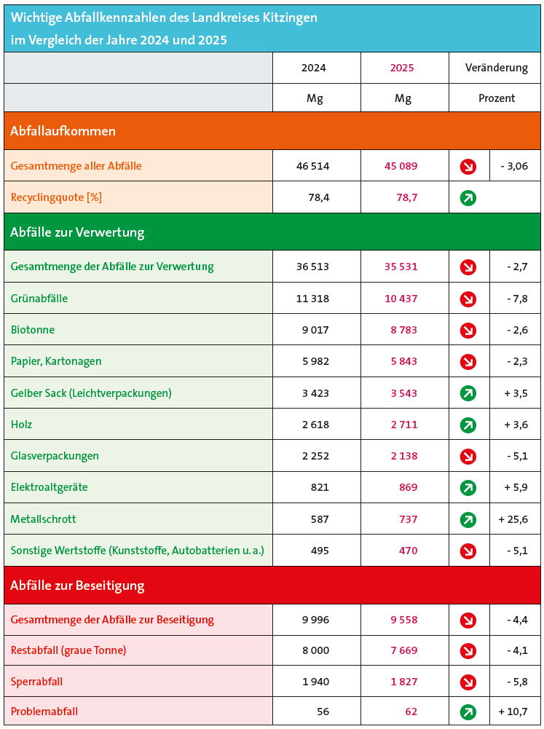
Task: Click the green up arrow next to Recyclingquote
Action: point(468,198)
